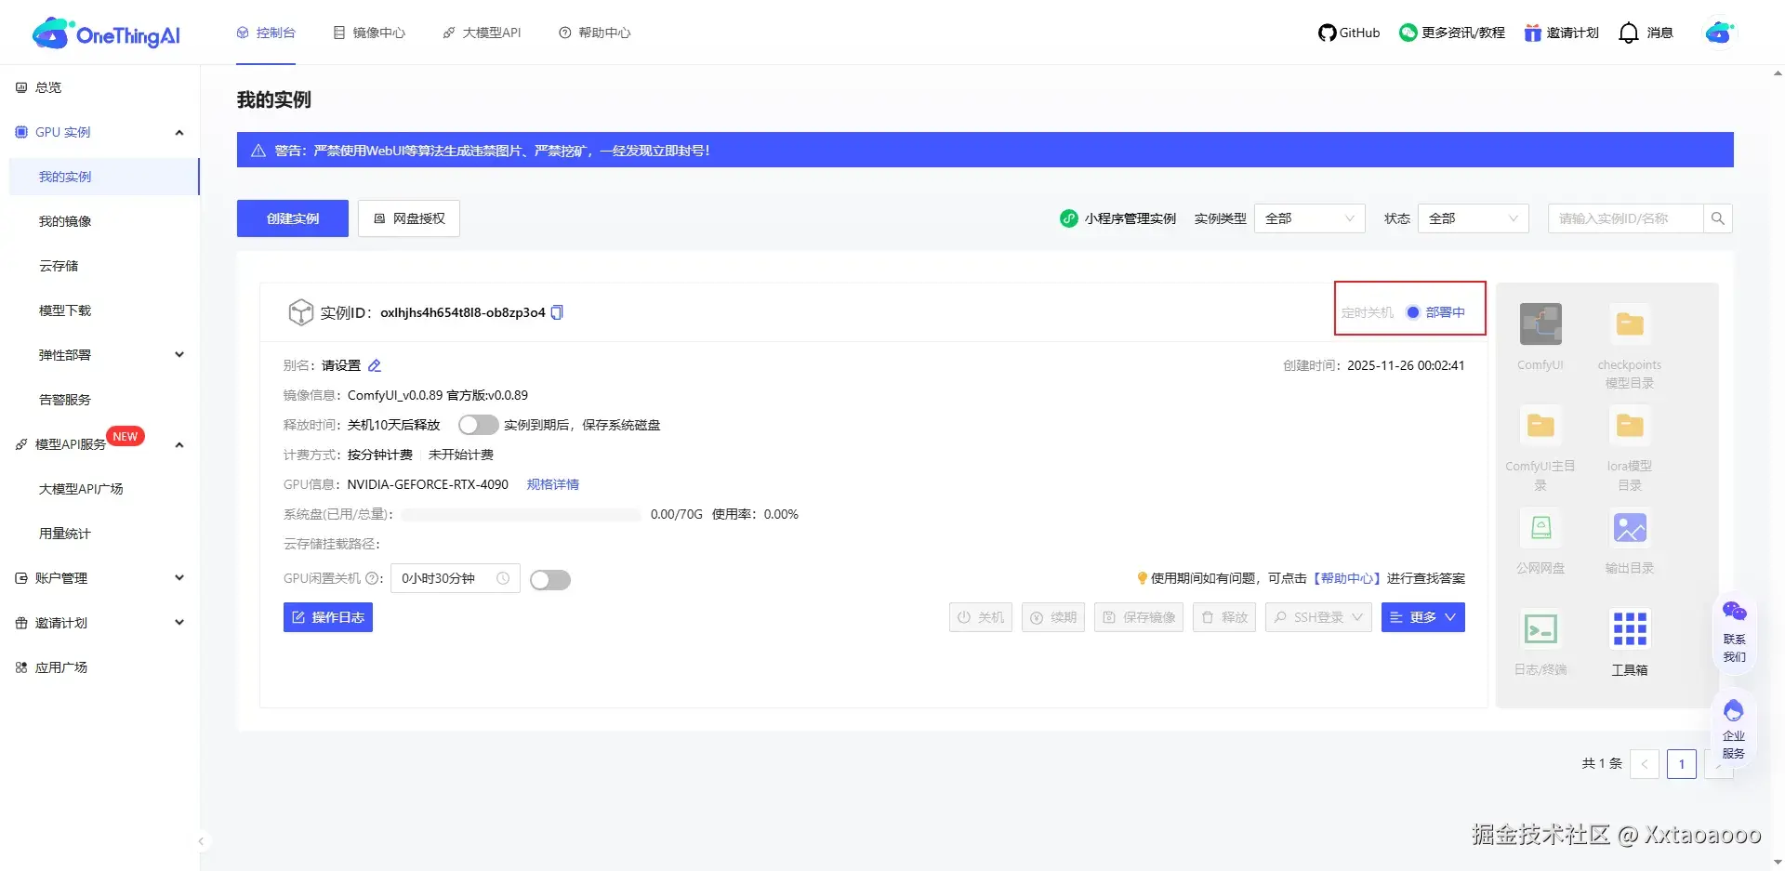
Task: Click the search magnifier icon
Action: (1717, 218)
